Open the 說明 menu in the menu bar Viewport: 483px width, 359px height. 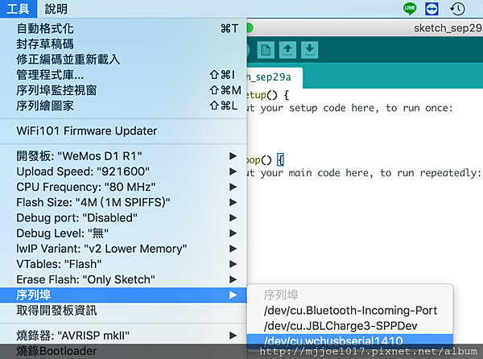tap(56, 9)
